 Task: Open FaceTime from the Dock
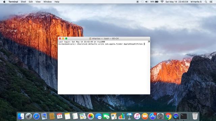point(106,116)
